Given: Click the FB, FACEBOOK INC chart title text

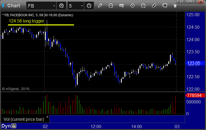Looking at the screenshot, I should click(x=38, y=15).
